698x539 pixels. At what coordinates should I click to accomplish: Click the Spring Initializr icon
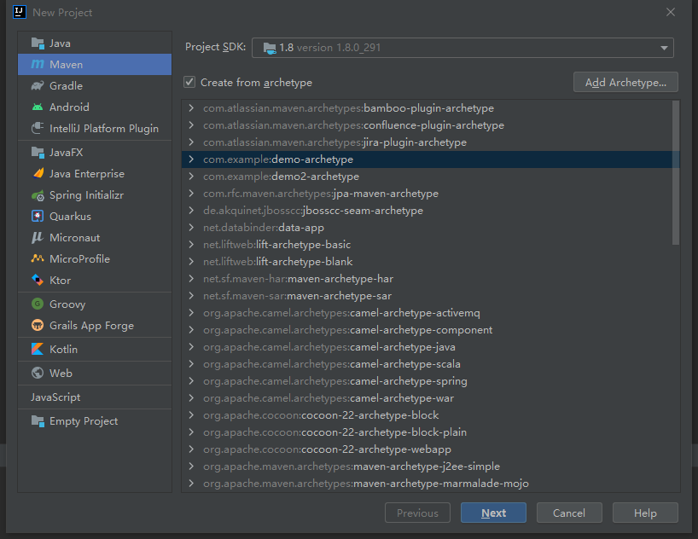(37, 195)
